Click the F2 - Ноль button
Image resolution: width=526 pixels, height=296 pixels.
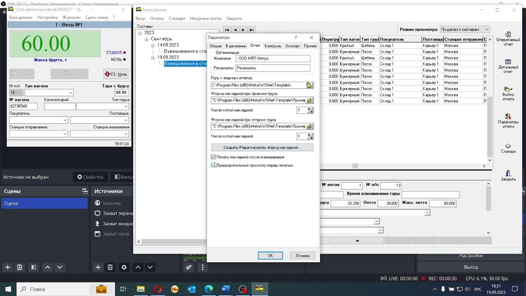(116, 74)
